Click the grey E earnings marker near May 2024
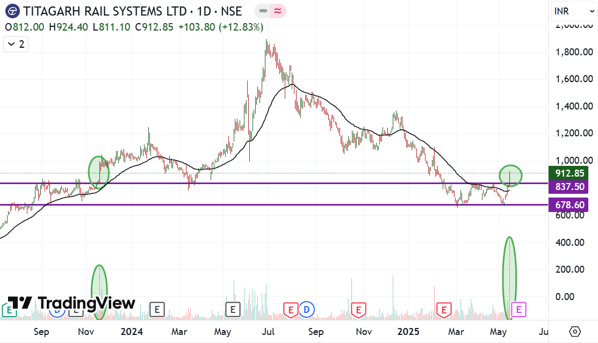 (233, 310)
